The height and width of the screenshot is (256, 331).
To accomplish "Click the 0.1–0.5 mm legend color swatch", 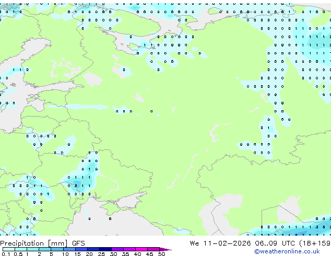I will pyautogui.click(x=9, y=249).
